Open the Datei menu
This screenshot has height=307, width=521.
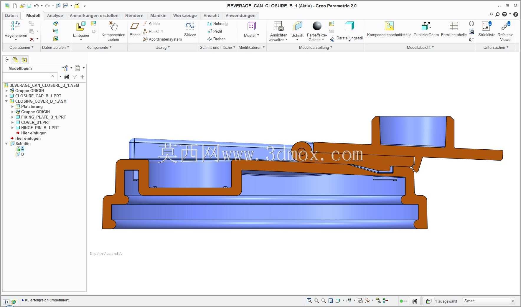12,16
